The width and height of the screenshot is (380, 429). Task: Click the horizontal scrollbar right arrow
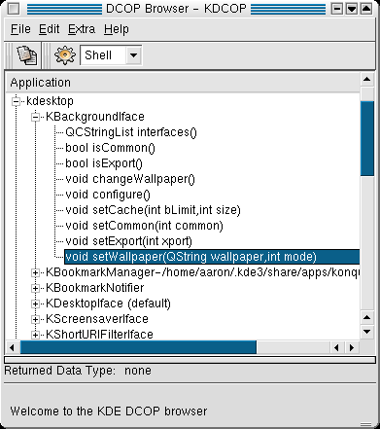point(352,348)
